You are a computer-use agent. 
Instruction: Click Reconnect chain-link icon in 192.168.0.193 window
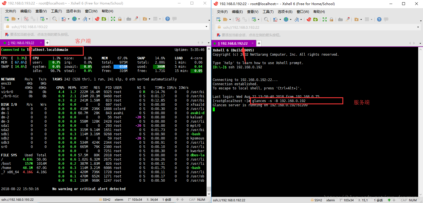tap(33, 19)
